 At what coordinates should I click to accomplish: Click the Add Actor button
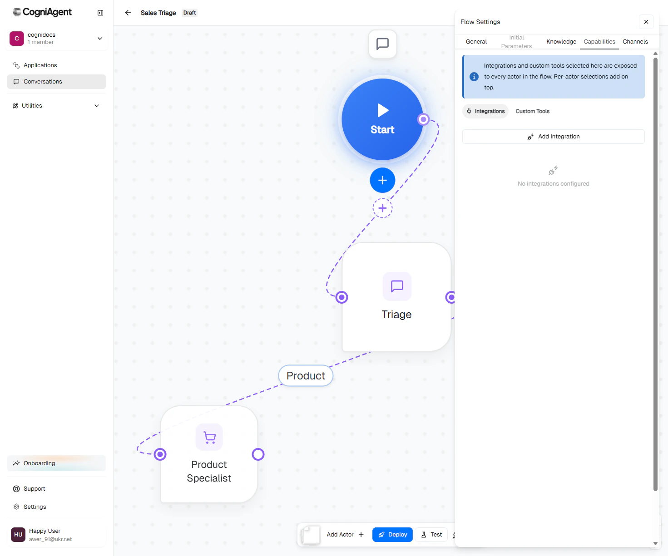tap(346, 535)
